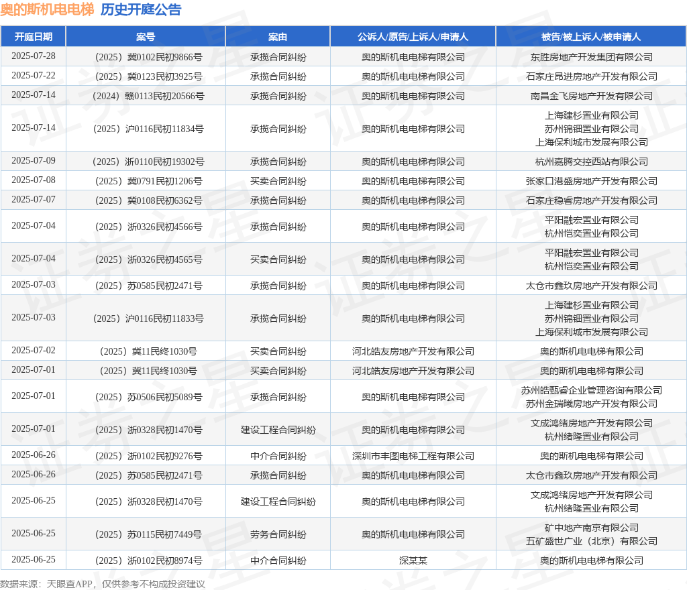This screenshot has width=687, height=590.
Task: Select defendant 苏州金瑞曦房地产开发有限公司
Action: [x=592, y=404]
